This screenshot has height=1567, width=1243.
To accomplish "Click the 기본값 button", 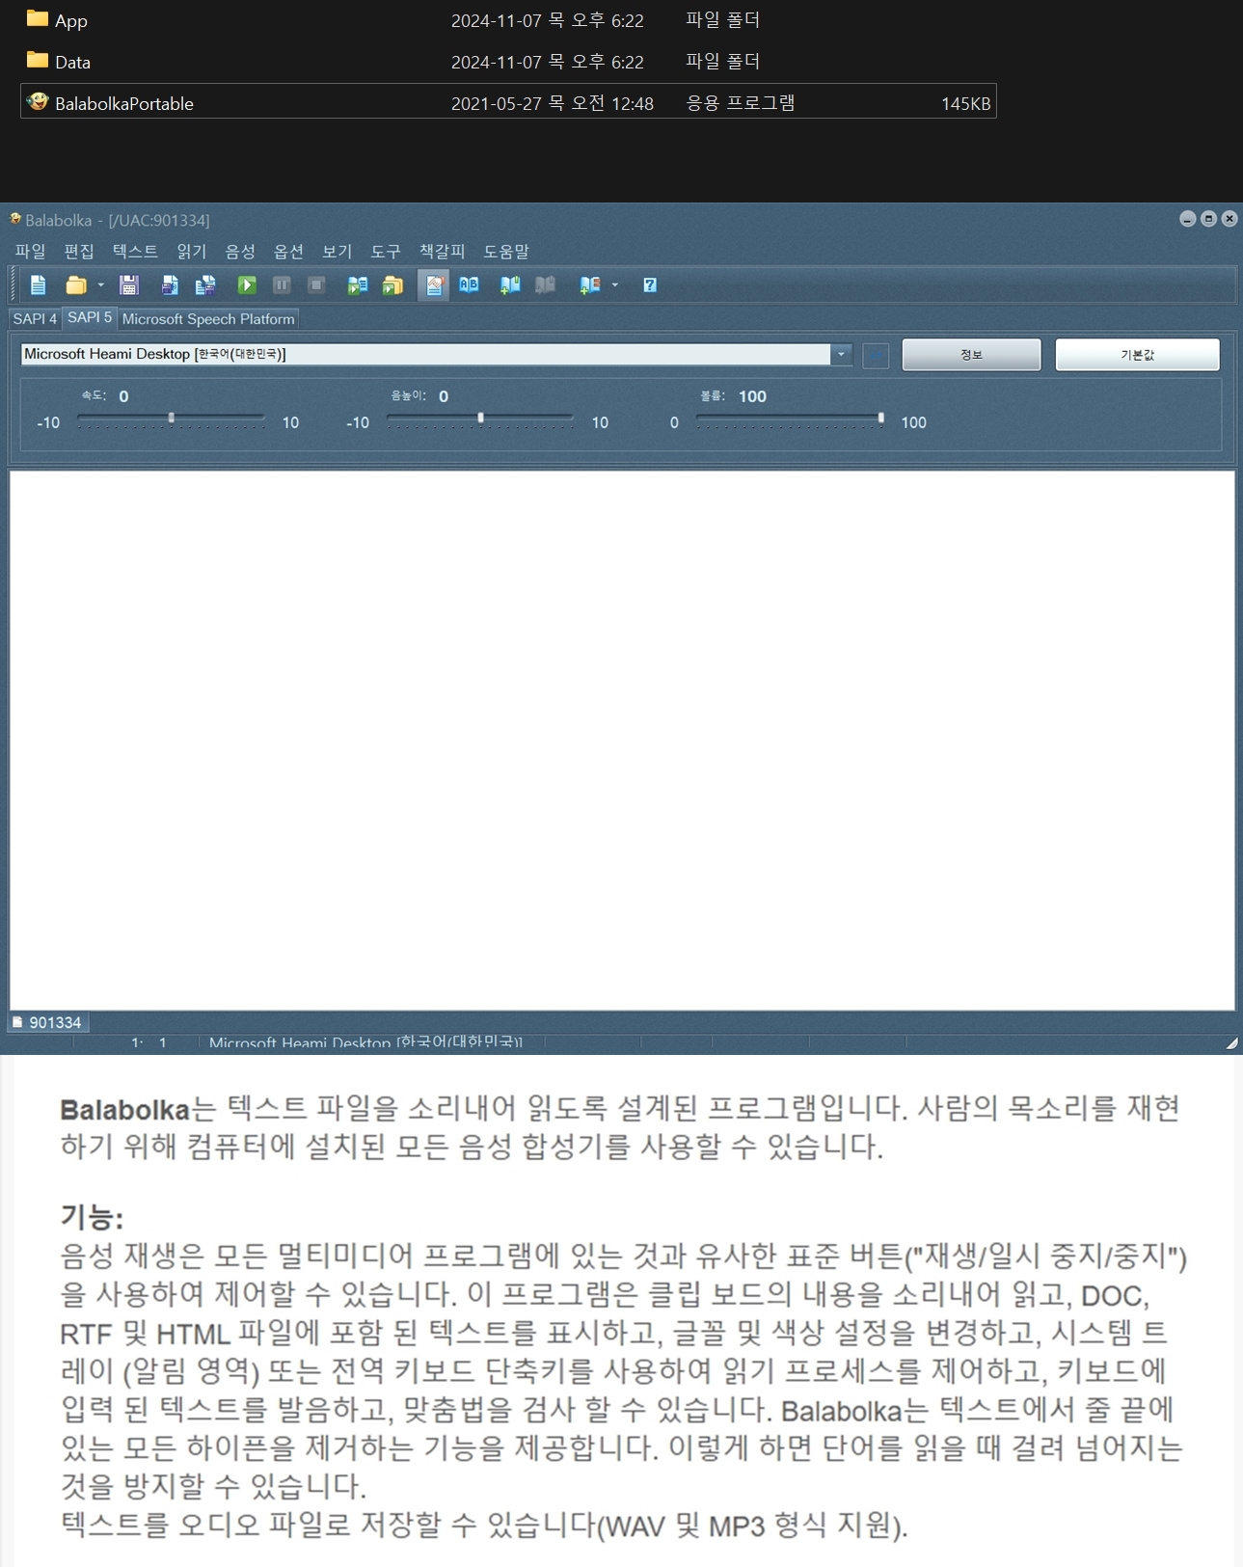I will pyautogui.click(x=1137, y=355).
